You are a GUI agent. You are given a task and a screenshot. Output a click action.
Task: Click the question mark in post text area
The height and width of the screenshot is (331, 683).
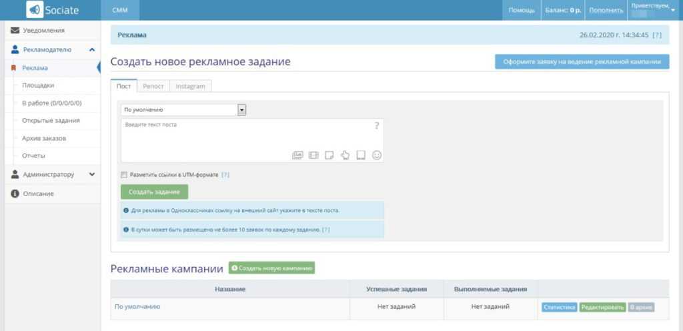pyautogui.click(x=376, y=125)
